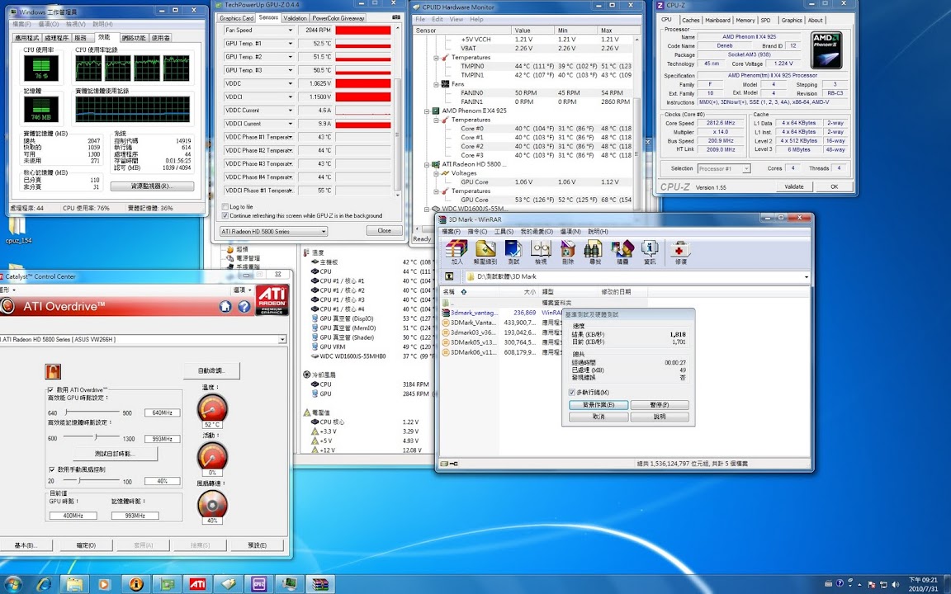Switch to GPU-Z Graphics Card tab
951x594 pixels.
[x=237, y=18]
